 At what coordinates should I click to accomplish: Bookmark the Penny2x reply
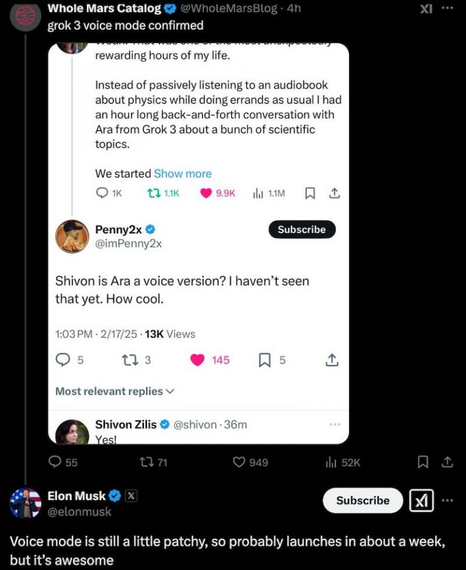point(263,360)
